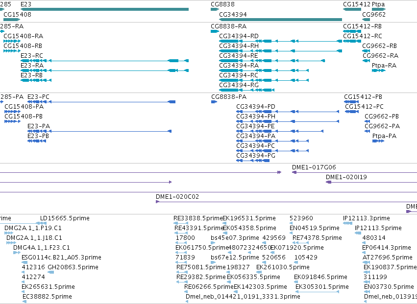Select EST EN04519.5prime

pyautogui.click(x=292, y=233)
